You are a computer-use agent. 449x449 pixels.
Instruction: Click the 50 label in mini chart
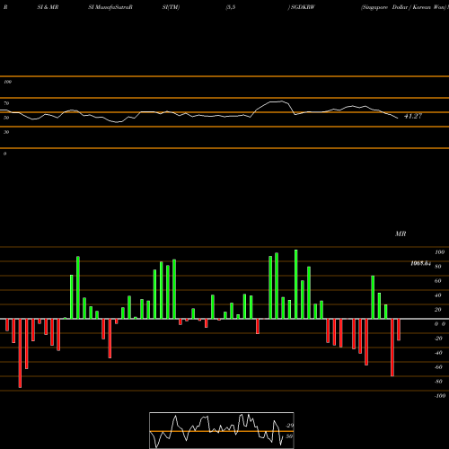pyautogui.click(x=289, y=436)
